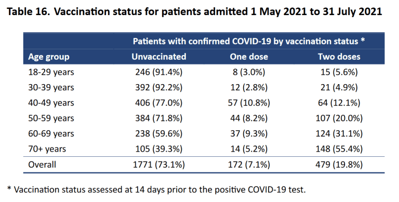Click the 64 (12.1%) two doses cell

click(339, 103)
